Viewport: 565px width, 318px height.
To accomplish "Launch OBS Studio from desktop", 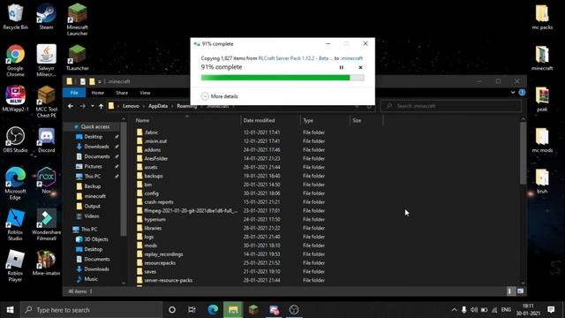I will point(15,140).
